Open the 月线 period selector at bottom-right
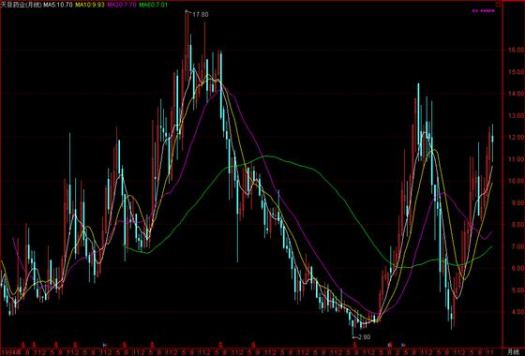This screenshot has width=525, height=356. click(x=513, y=351)
